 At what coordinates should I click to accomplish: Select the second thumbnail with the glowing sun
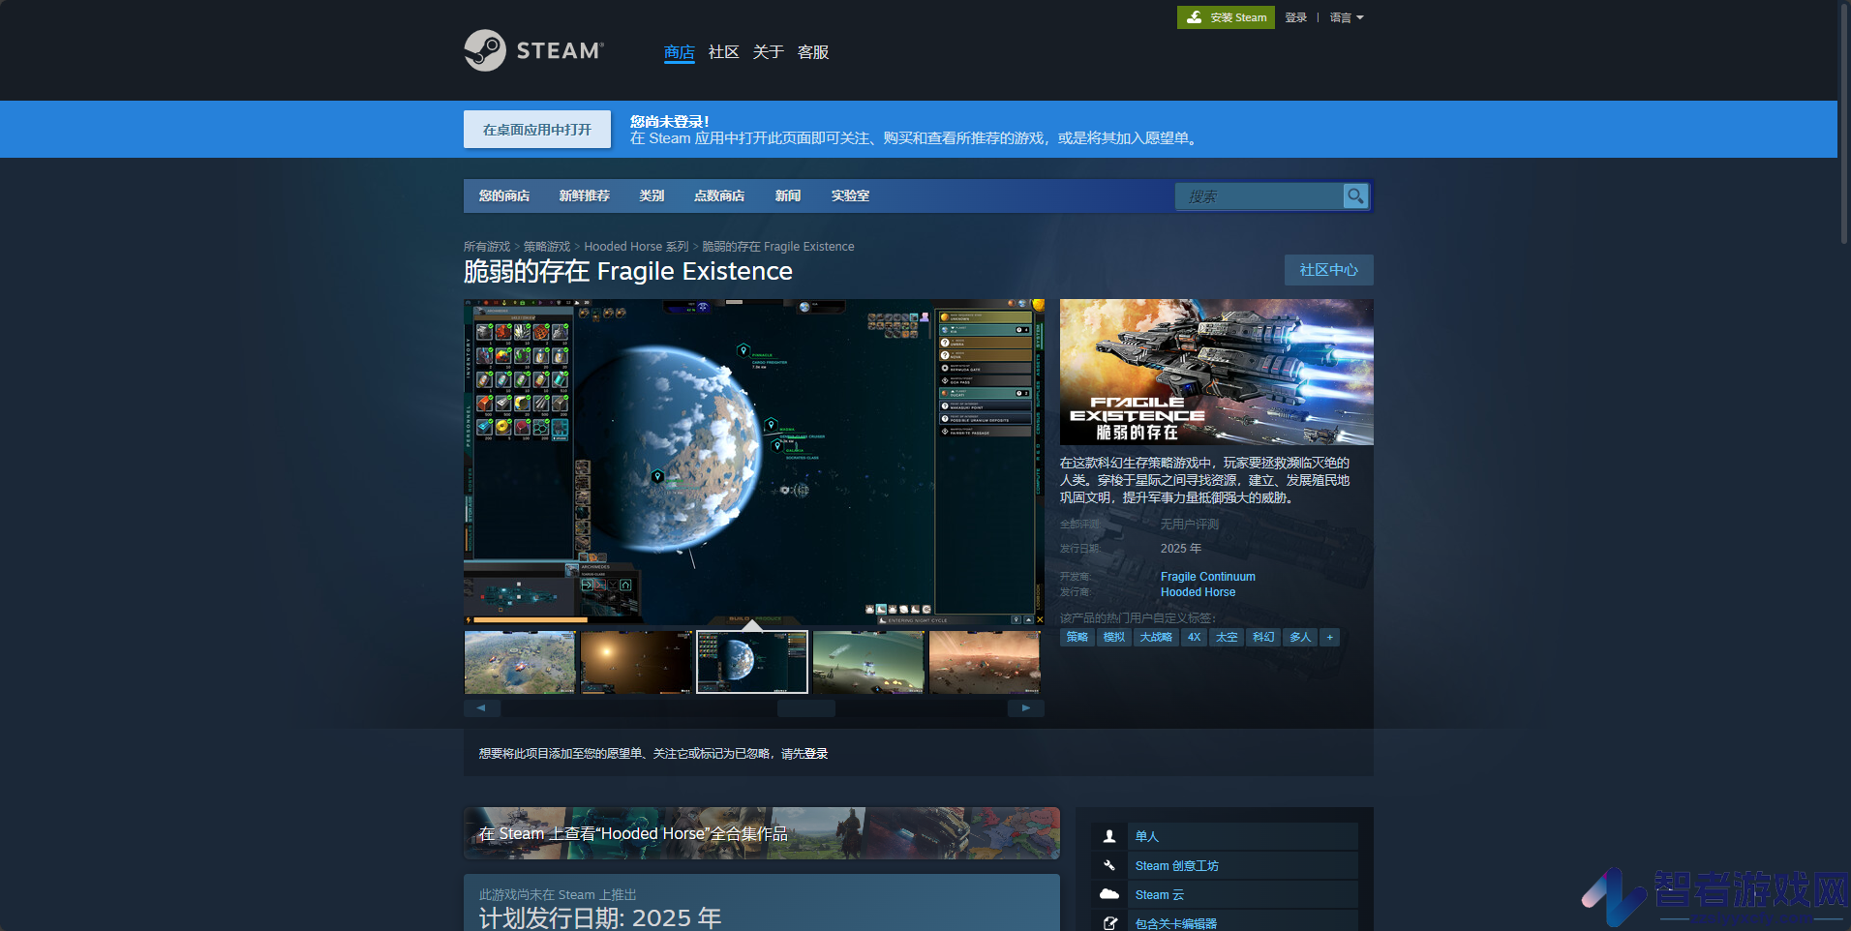pos(636,662)
